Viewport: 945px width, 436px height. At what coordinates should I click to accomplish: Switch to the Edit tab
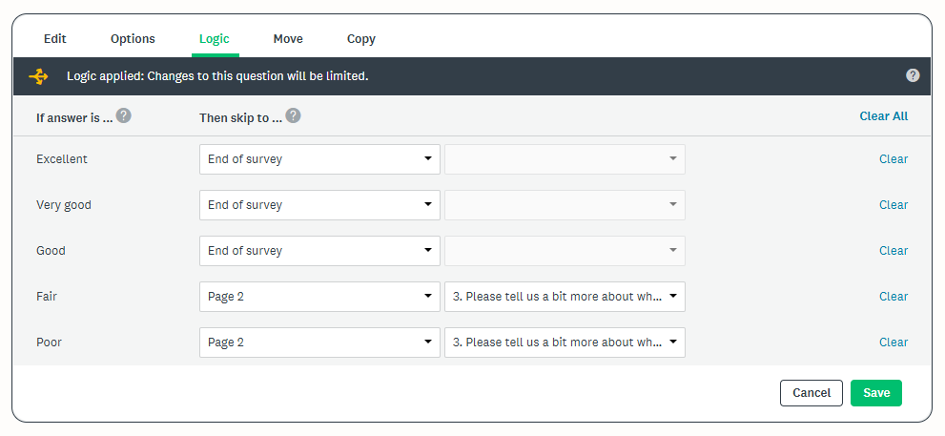pyautogui.click(x=55, y=38)
